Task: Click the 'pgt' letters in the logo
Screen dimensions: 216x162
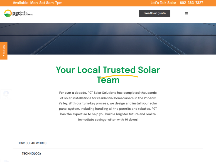Action: [x=16, y=13]
